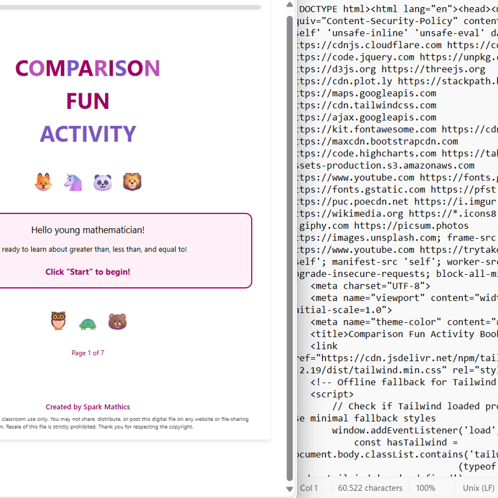Click the lion emoji icon
The height and width of the screenshot is (498, 498).
(x=132, y=182)
